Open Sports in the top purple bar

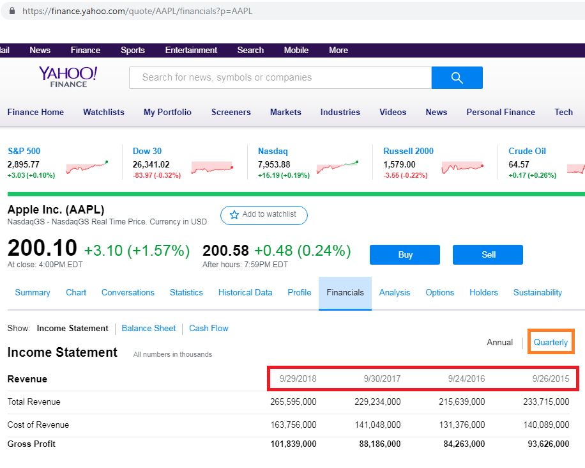tap(133, 50)
